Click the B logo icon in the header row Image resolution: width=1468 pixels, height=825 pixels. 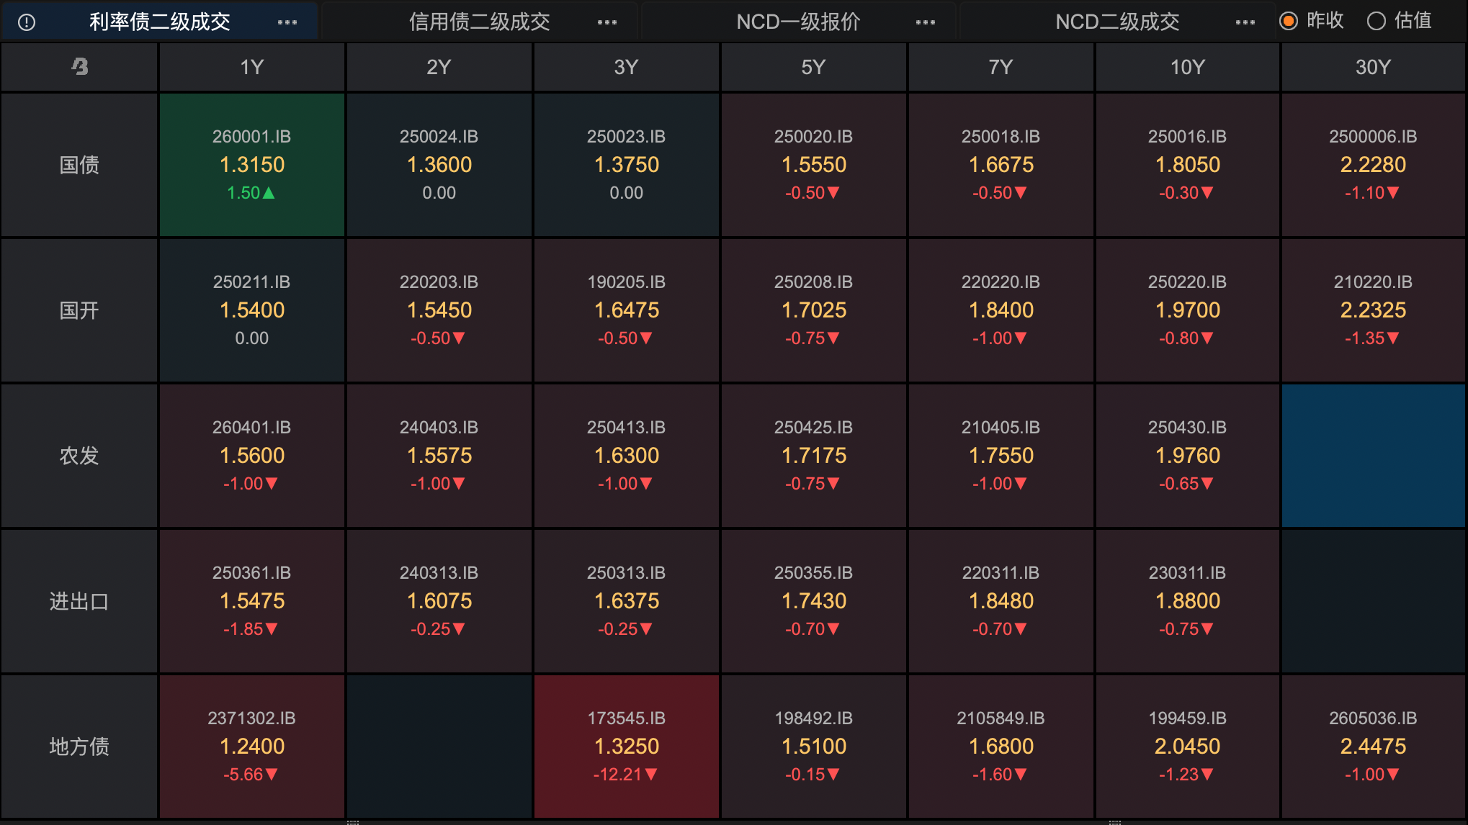(80, 67)
